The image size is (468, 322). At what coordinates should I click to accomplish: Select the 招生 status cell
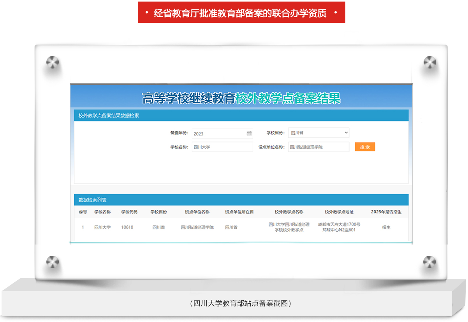click(x=386, y=227)
